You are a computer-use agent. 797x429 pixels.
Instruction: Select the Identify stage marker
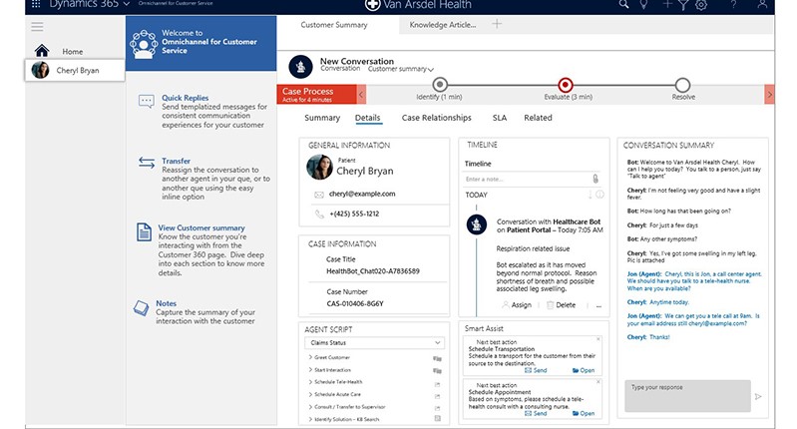[x=440, y=85]
